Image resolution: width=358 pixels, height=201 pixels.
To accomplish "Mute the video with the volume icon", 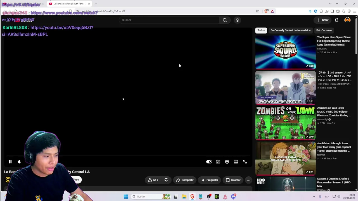I will click(x=20, y=162).
